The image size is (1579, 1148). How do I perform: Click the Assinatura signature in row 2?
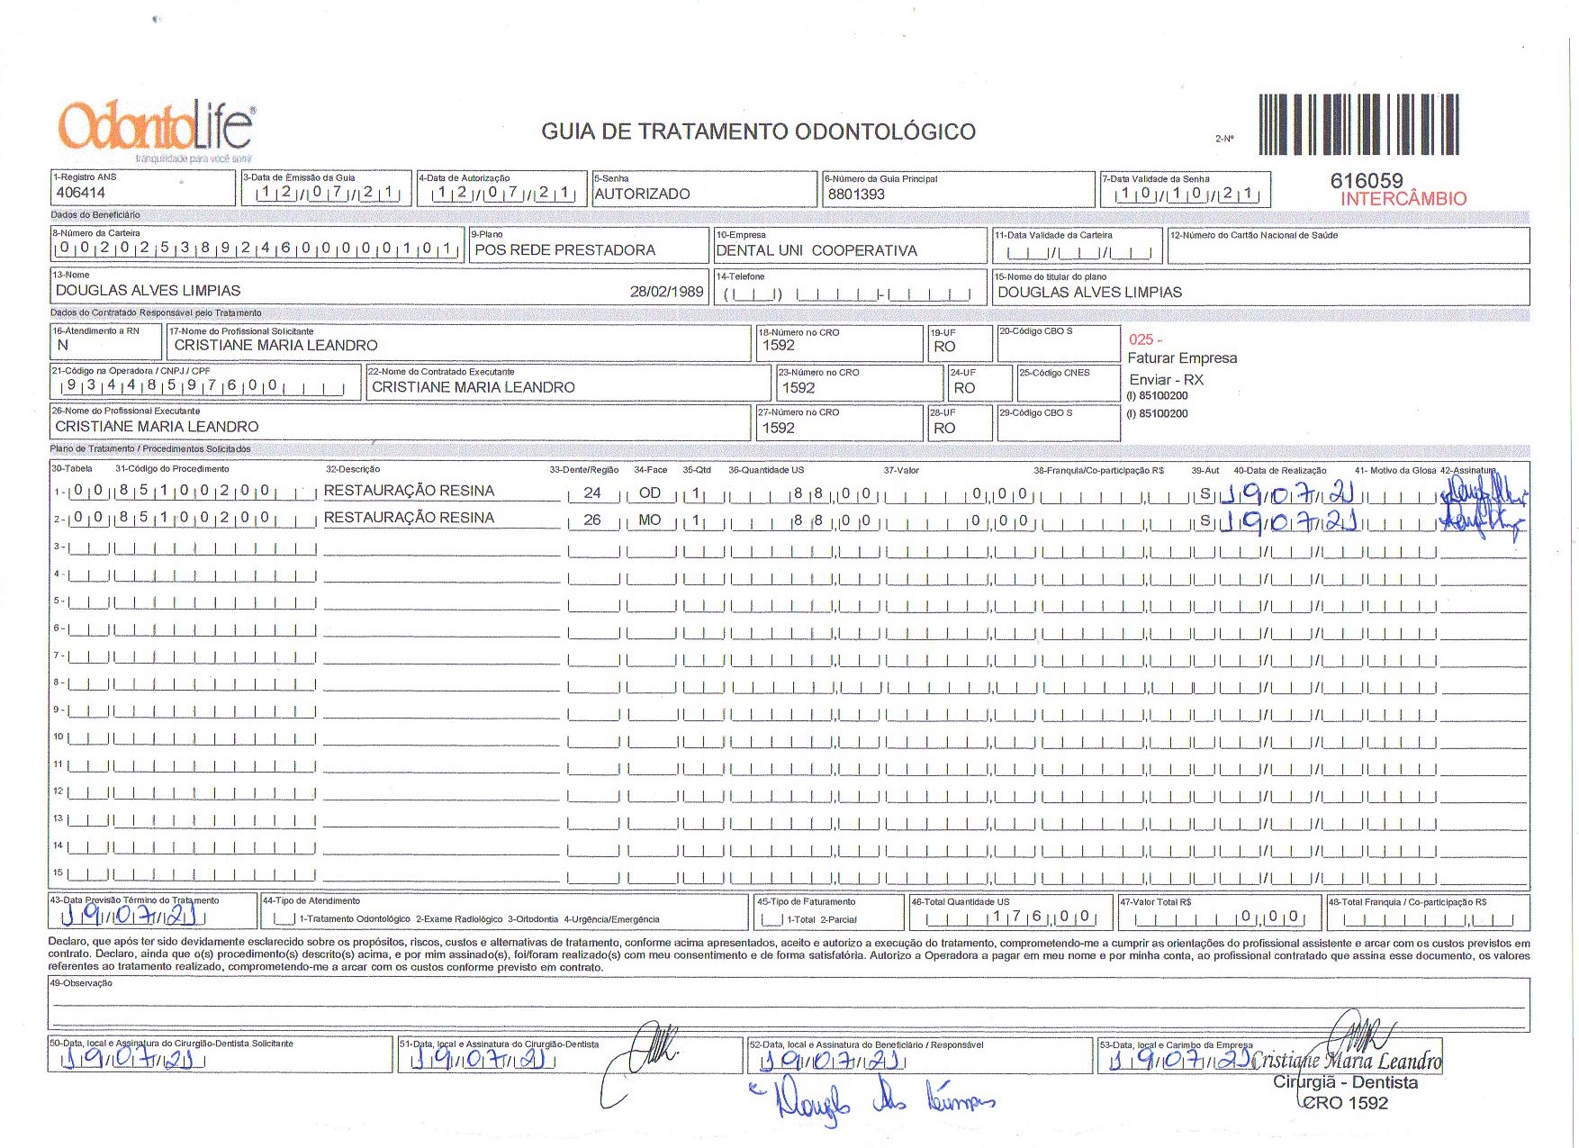click(x=1484, y=522)
